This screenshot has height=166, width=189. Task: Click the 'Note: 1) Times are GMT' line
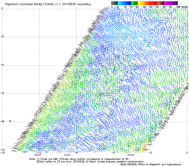(x=79, y=159)
